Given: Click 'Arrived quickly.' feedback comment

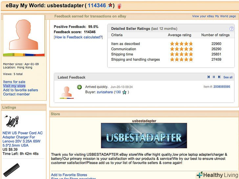Looking at the screenshot, I should 97,87.
